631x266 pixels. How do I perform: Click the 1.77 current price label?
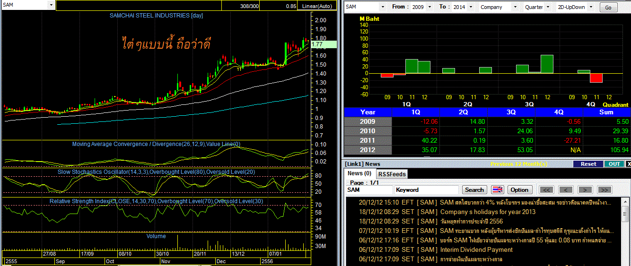pos(324,44)
